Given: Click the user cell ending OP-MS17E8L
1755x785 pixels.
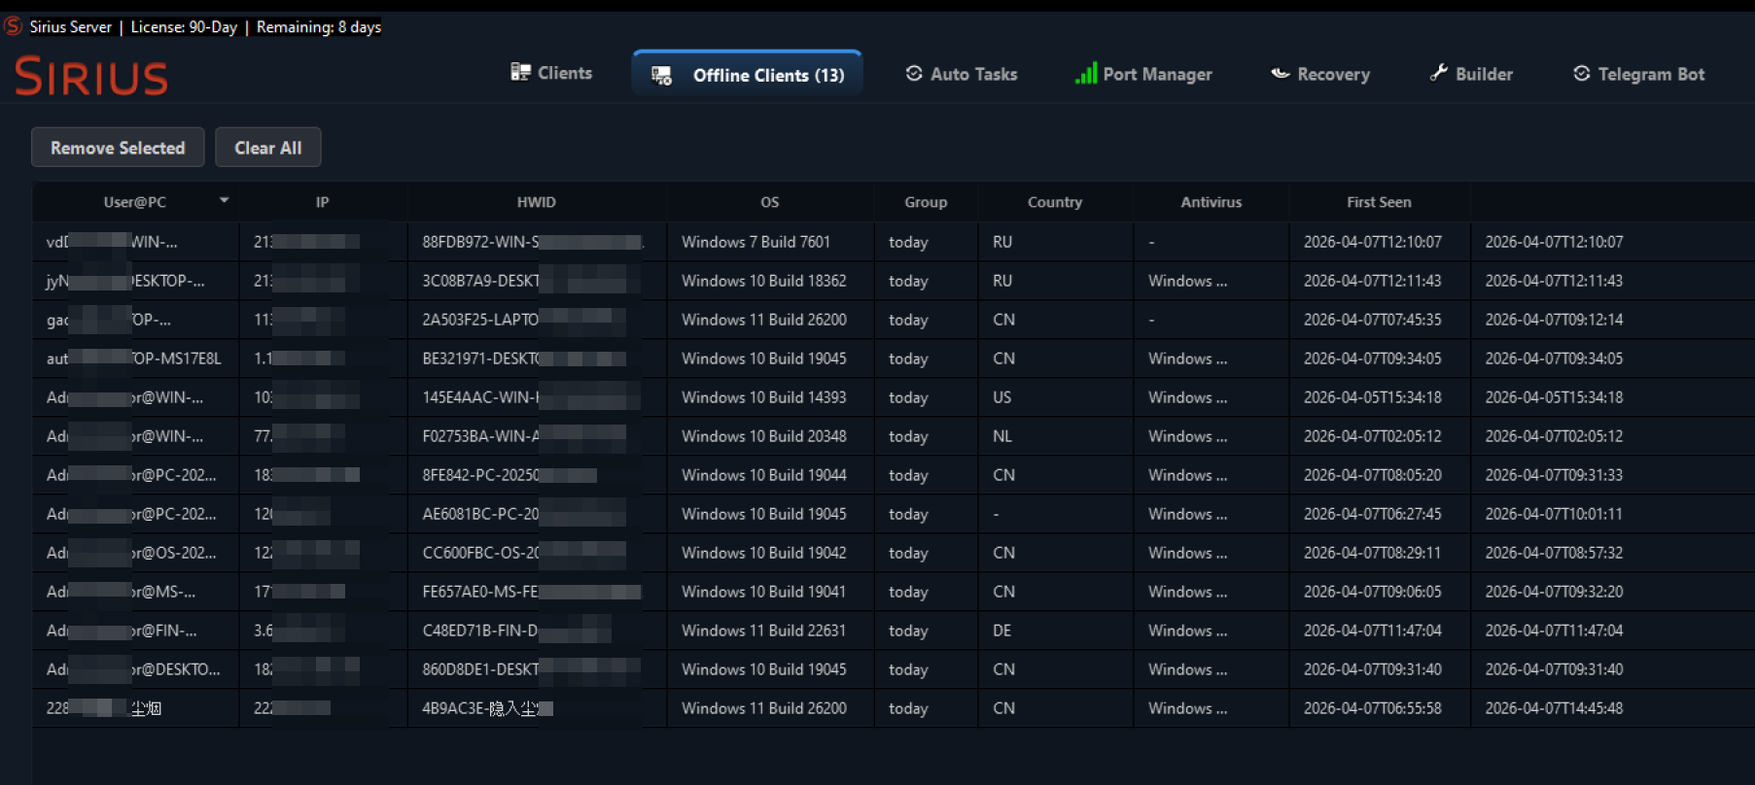Looking at the screenshot, I should pos(135,358).
